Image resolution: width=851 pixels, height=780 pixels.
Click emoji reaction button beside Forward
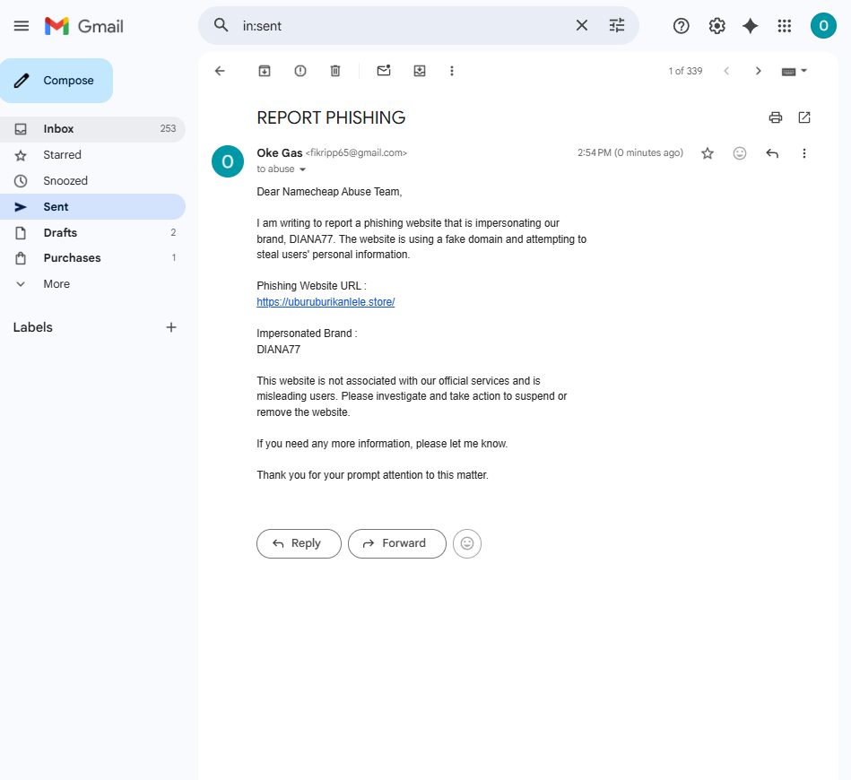[x=467, y=543]
